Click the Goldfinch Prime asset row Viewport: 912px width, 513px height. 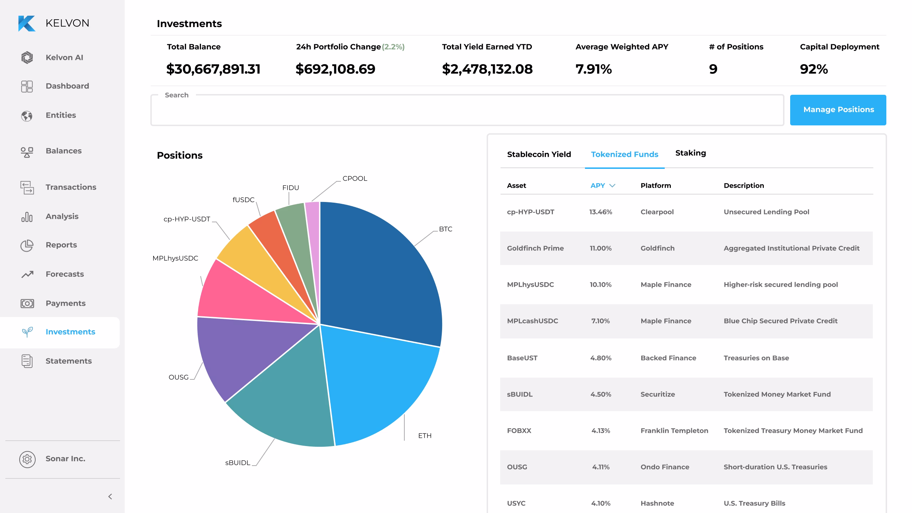(x=686, y=248)
